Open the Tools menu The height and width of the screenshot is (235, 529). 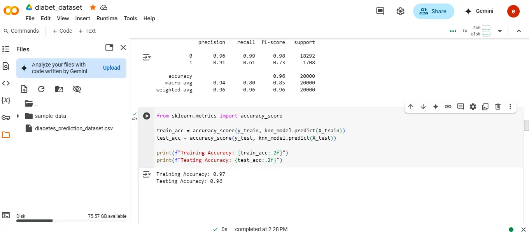130,18
